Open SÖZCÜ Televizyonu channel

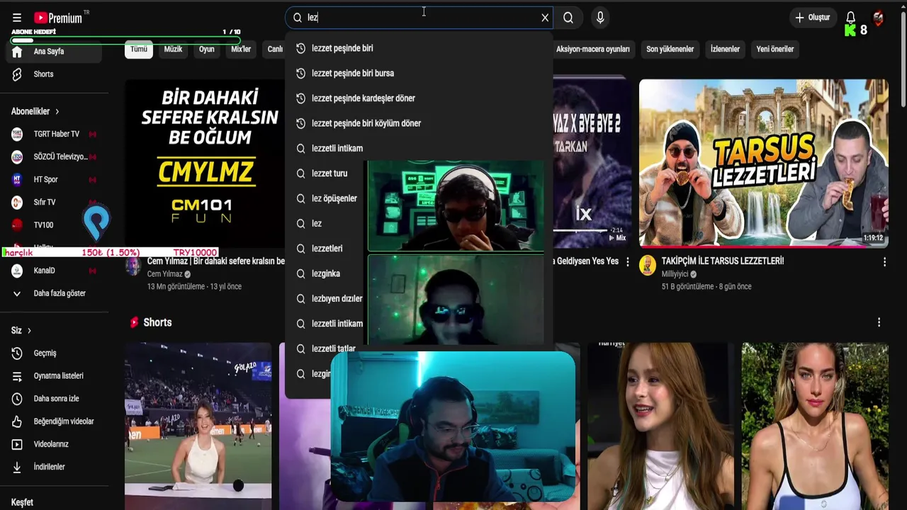coord(57,157)
